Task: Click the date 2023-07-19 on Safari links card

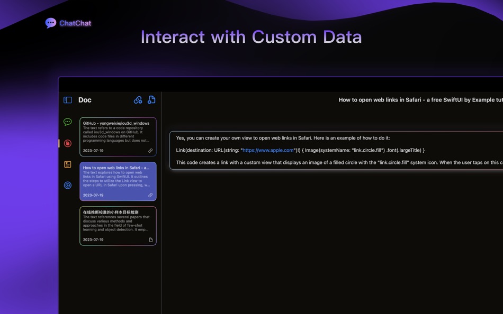Action: click(x=93, y=195)
